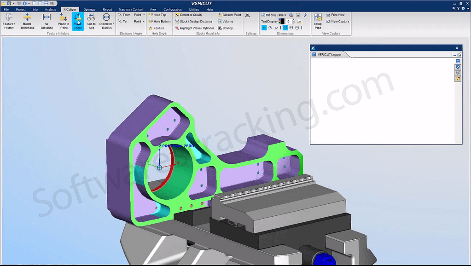Open the Configuration tab
471x266 pixels.
172,9
